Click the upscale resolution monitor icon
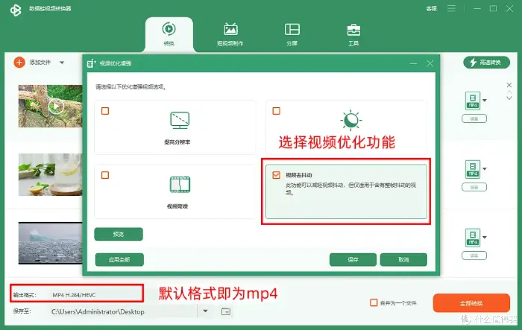 pos(180,120)
